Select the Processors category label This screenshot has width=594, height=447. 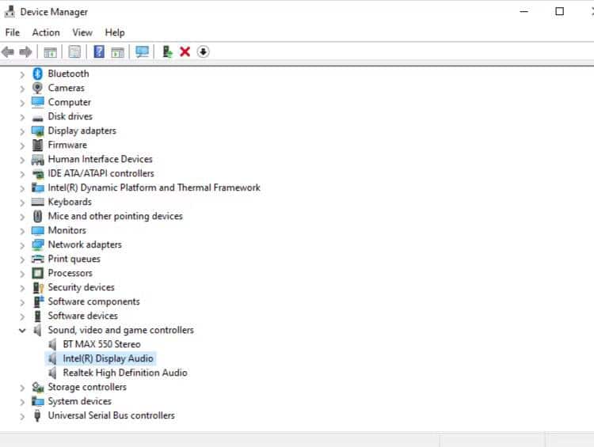click(x=70, y=273)
